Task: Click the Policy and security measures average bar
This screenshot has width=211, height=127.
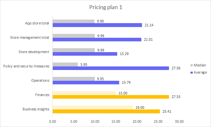Action: tap(111, 68)
